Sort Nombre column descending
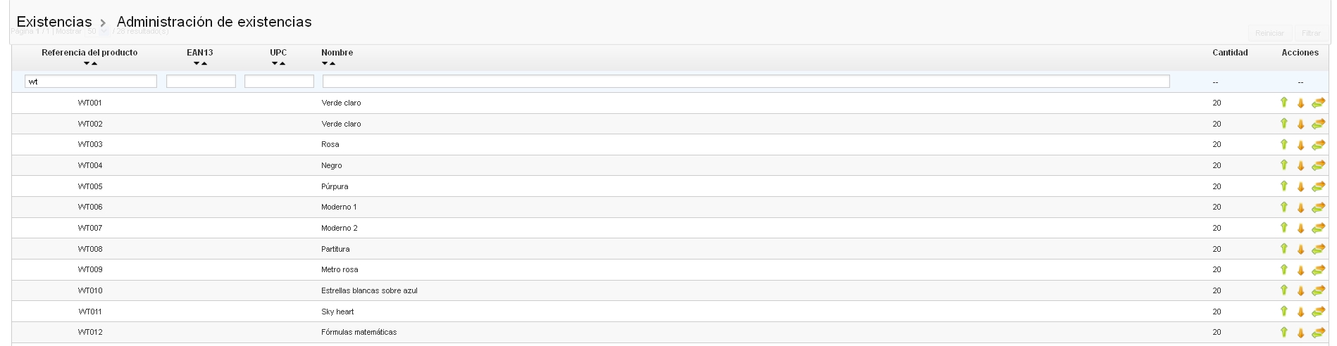 coord(325,64)
